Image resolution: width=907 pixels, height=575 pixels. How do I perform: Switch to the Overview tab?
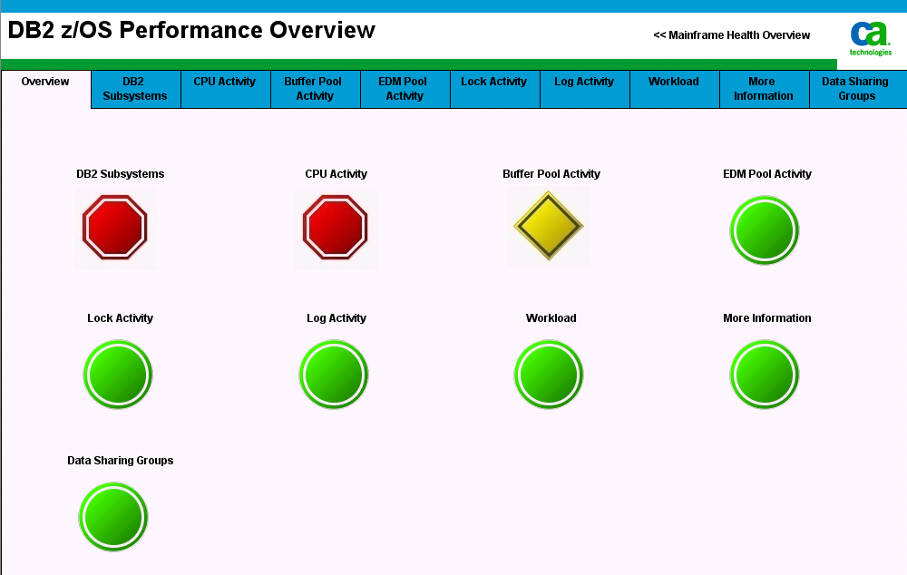tap(45, 89)
